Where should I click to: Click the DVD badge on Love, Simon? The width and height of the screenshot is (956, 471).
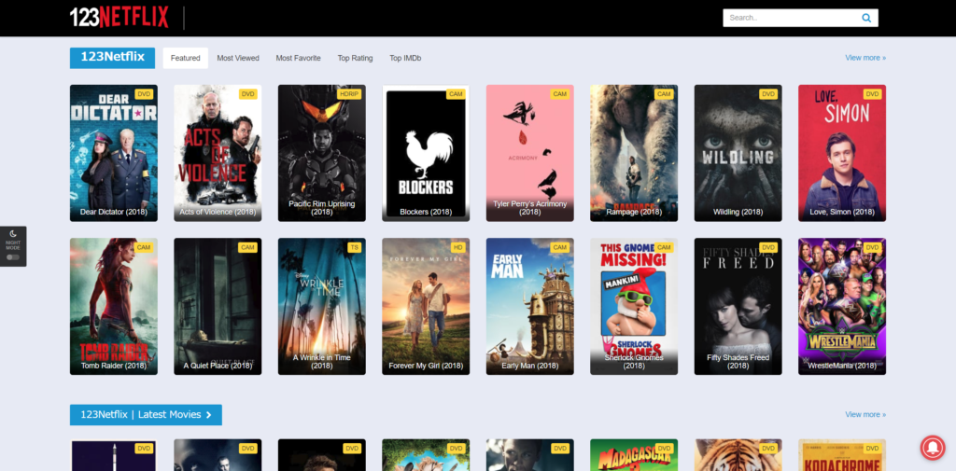(x=873, y=94)
